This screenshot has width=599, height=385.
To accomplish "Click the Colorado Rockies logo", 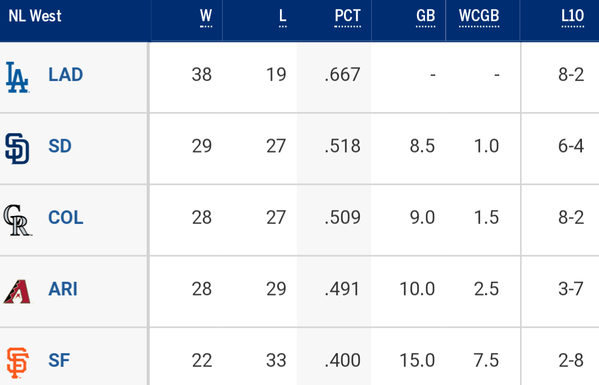I will click(18, 220).
